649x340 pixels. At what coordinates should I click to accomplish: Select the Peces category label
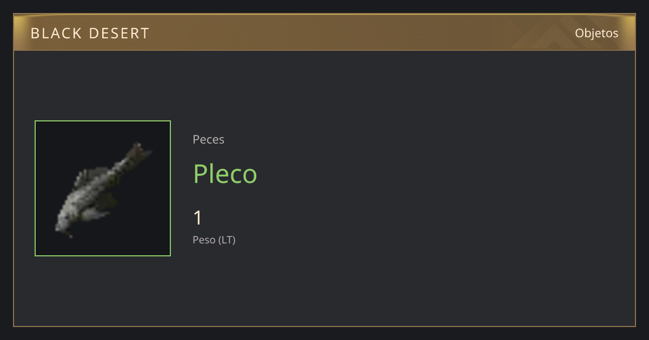coord(208,139)
